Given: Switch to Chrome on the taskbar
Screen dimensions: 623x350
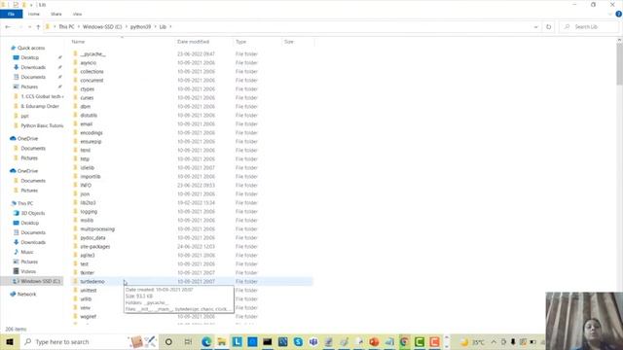Looking at the screenshot, I should click(404, 341).
